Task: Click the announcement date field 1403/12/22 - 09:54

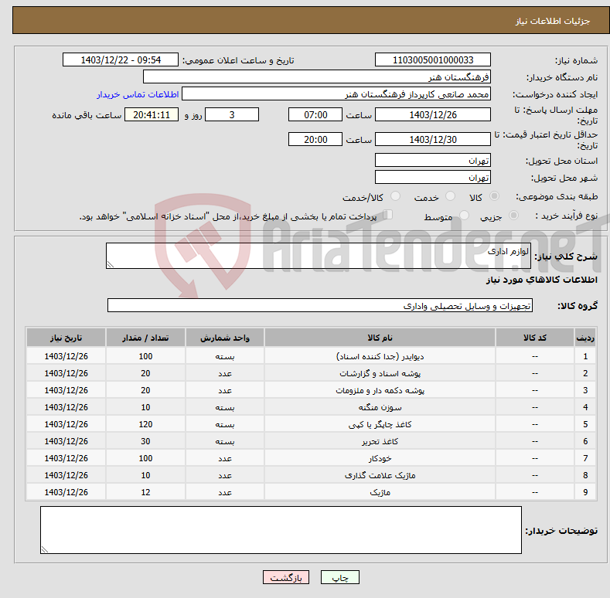Action: pos(120,60)
